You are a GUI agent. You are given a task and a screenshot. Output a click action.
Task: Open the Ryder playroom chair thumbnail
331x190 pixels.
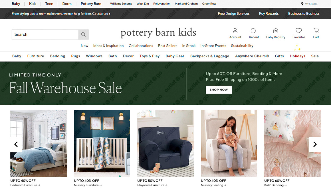click(165, 143)
